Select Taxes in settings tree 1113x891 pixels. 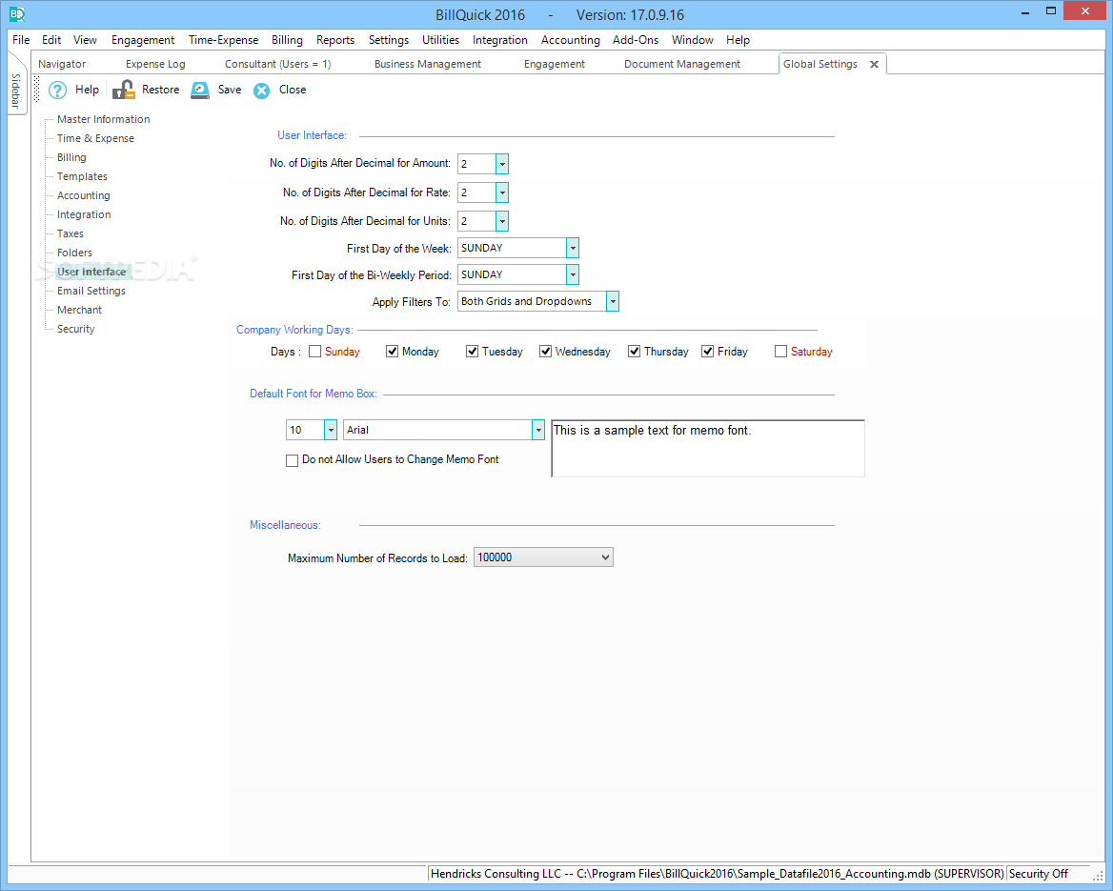pos(71,234)
